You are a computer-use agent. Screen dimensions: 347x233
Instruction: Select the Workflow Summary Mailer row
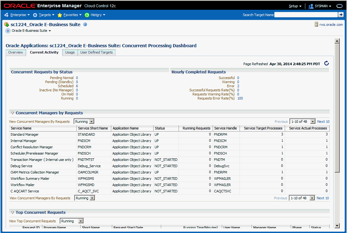coord(169,179)
